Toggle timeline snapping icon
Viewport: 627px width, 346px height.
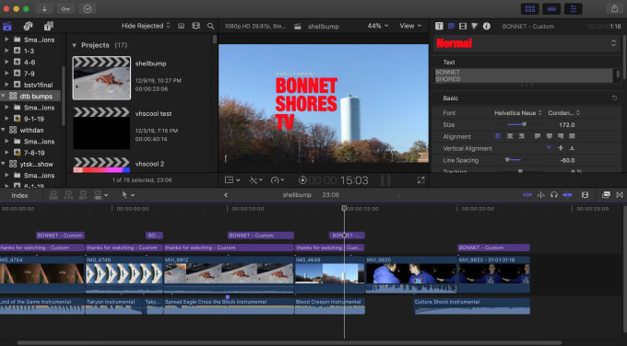567,195
